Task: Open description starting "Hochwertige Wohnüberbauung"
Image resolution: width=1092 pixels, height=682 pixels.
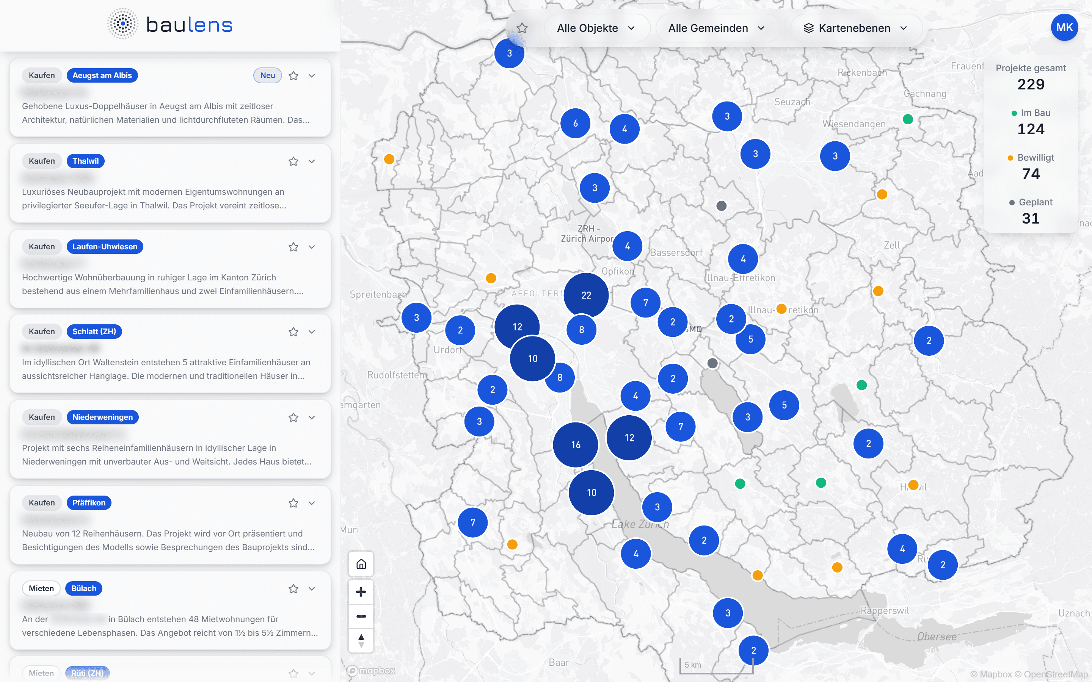Action: pyautogui.click(x=163, y=284)
